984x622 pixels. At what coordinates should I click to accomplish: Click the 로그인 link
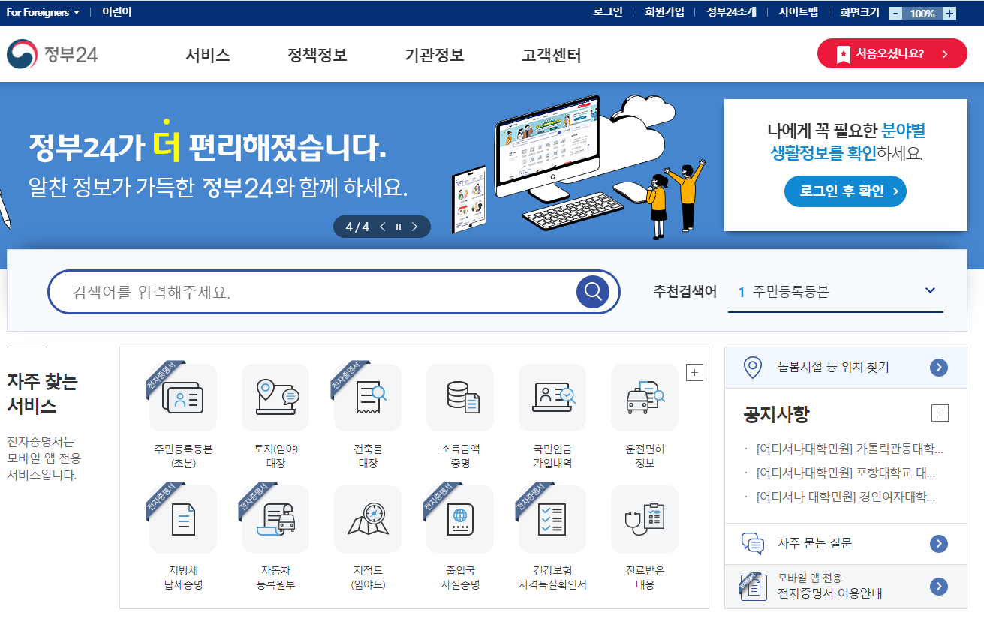coord(608,12)
